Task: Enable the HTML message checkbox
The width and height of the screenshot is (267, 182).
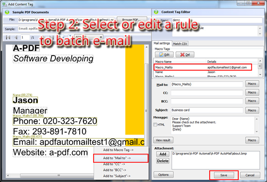Action: click(x=155, y=124)
